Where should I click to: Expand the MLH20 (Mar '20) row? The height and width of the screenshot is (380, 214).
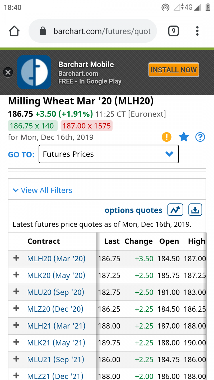[16, 258]
